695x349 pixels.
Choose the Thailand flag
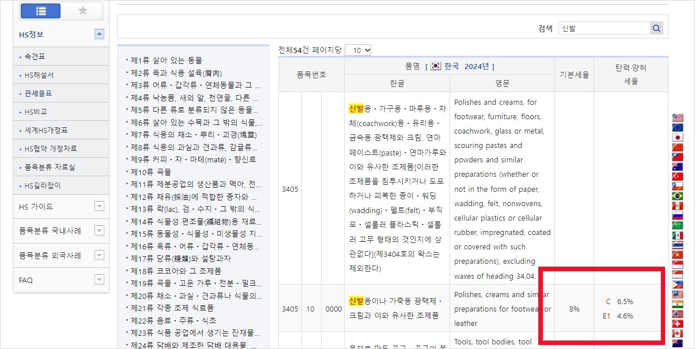[678, 245]
